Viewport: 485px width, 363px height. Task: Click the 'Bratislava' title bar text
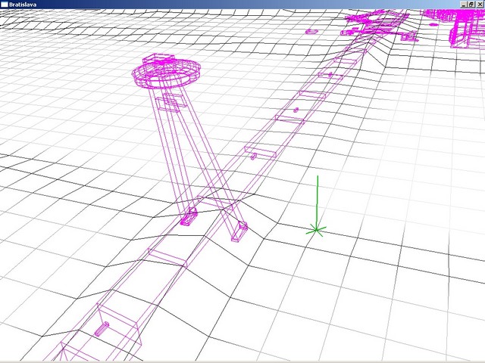click(23, 5)
